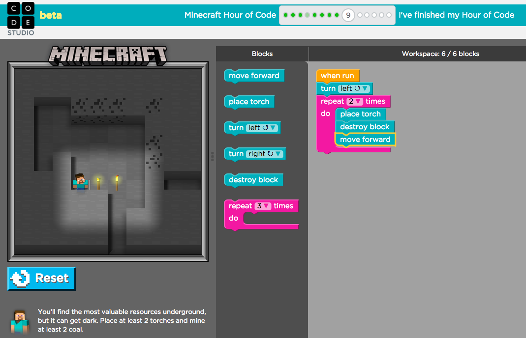Pick the toolbox "turn left" block
The width and height of the screenshot is (526, 338).
pos(252,128)
